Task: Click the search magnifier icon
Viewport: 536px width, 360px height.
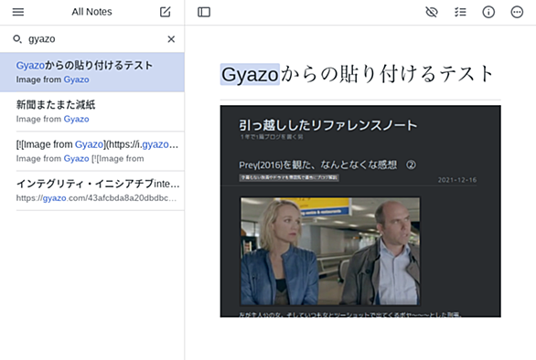Action: pos(17,39)
